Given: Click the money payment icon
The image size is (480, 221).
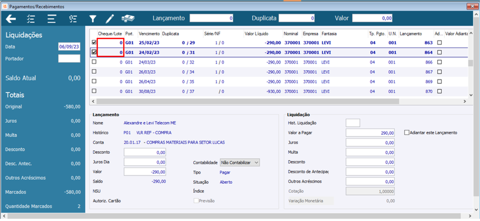Looking at the screenshot, I should [x=128, y=19].
